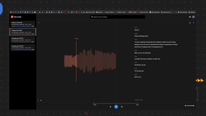The width and height of the screenshot is (206, 116).
Task: Click transcript line 'What is?'
Action: click(136, 30)
